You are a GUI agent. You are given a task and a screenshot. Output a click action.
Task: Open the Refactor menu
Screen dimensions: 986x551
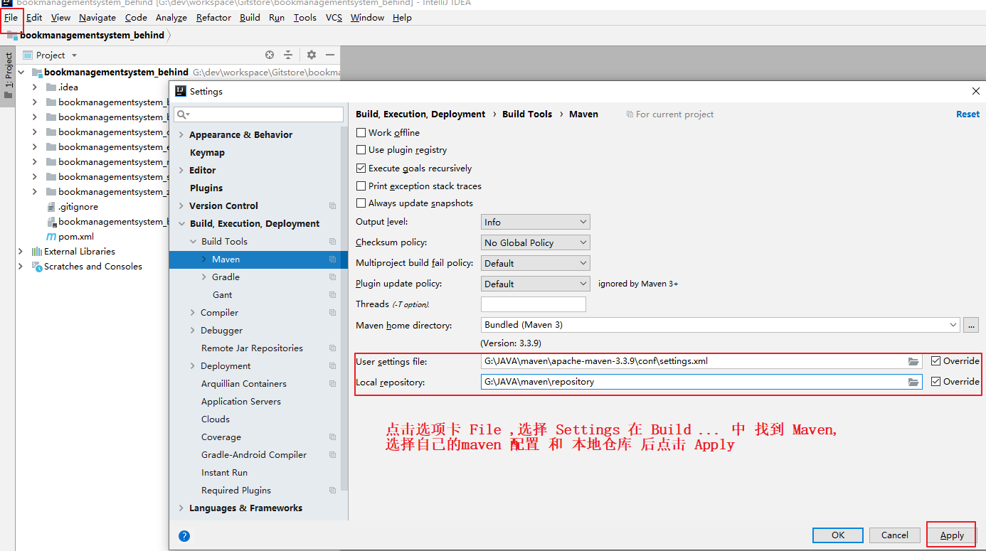pos(213,18)
